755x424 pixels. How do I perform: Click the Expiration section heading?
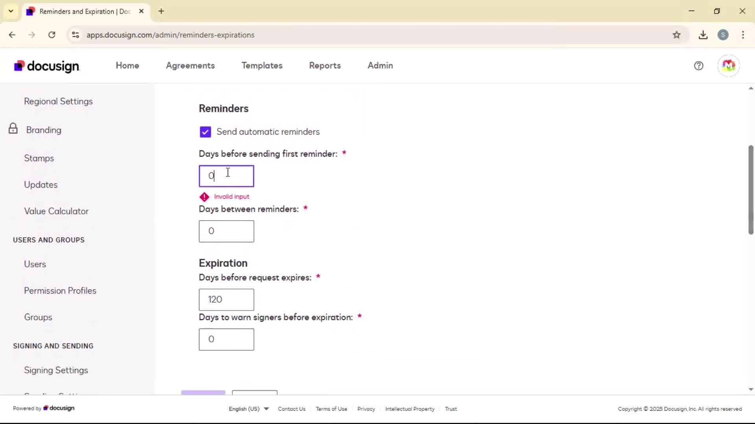[223, 263]
